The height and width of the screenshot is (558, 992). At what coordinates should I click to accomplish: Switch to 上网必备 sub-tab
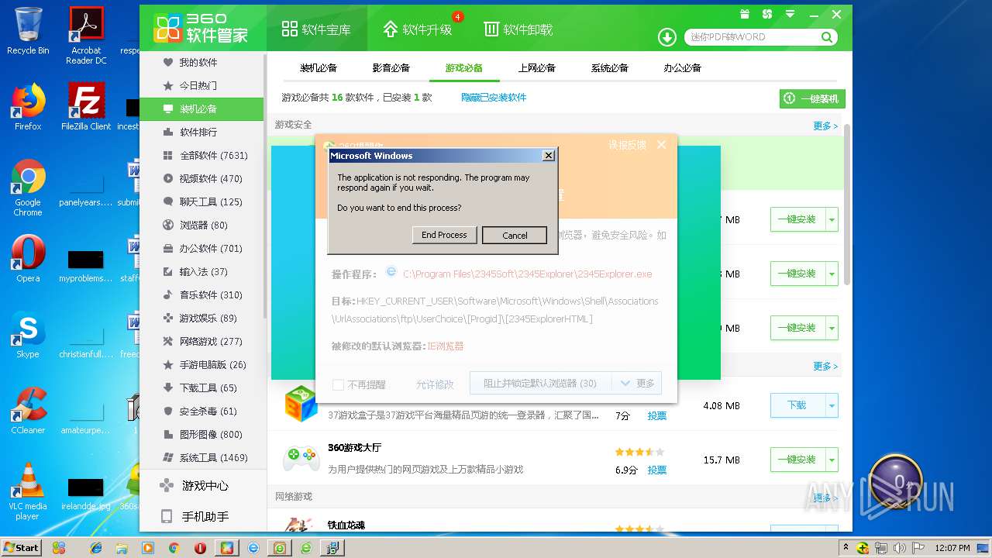click(537, 67)
